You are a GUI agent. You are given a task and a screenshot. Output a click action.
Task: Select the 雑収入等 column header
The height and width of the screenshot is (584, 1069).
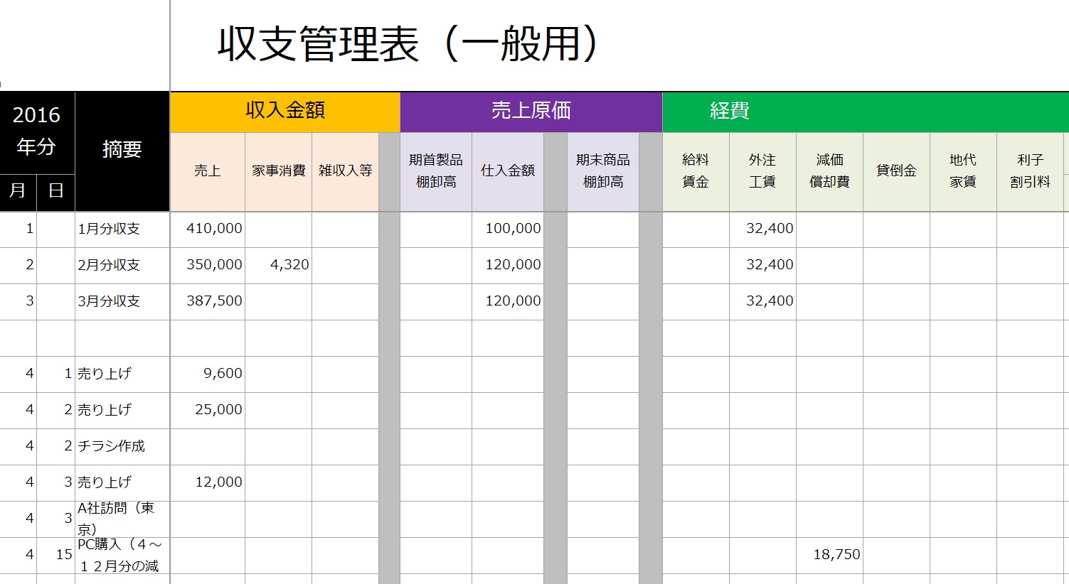(x=346, y=171)
